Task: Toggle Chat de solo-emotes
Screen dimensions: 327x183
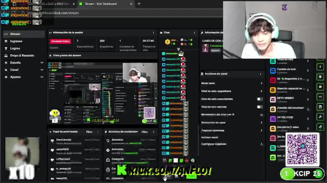Action: click(x=260, y=107)
